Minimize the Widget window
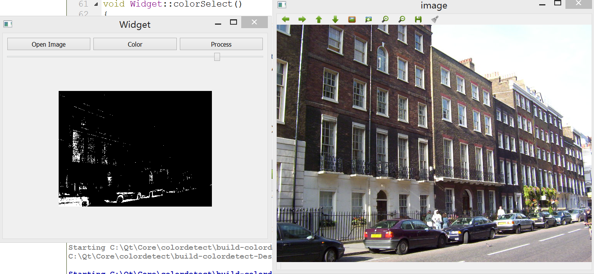594x274 pixels. tap(218, 23)
